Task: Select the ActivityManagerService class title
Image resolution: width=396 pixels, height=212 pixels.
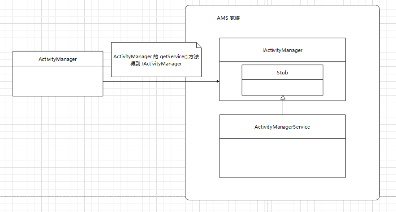Action: click(282, 127)
